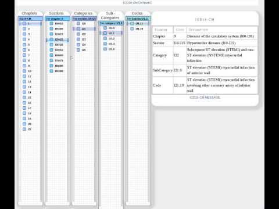Click the icon next to section I10-I15
This screenshot has height=209, width=279.
(51, 34)
